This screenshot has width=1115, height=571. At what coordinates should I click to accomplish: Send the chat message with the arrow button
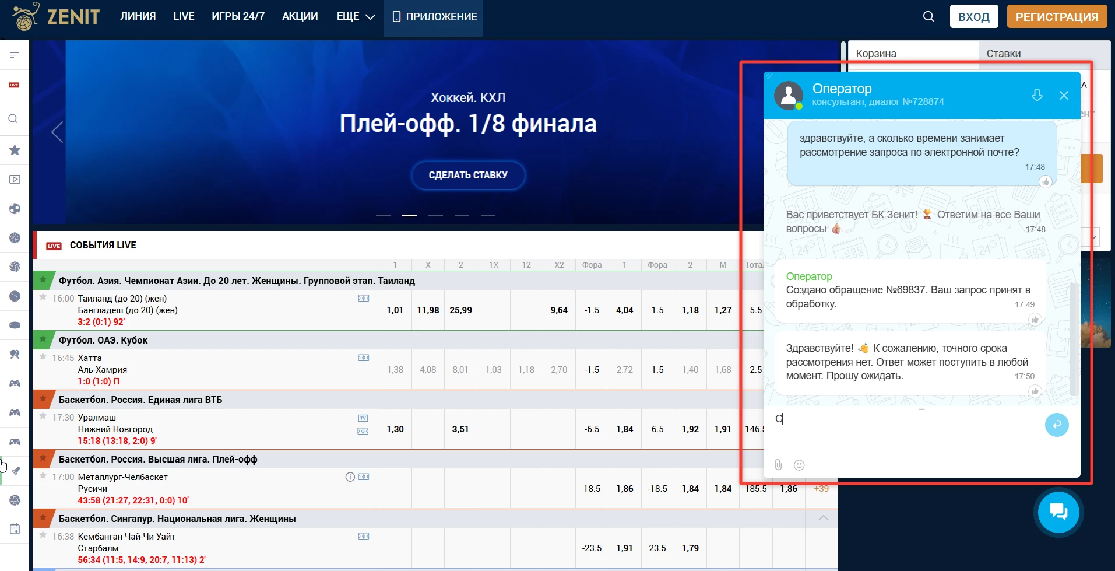point(1056,425)
